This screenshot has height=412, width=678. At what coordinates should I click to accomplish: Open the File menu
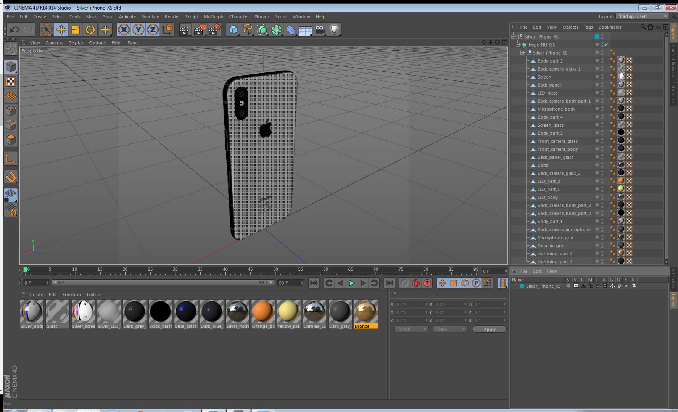coord(10,16)
